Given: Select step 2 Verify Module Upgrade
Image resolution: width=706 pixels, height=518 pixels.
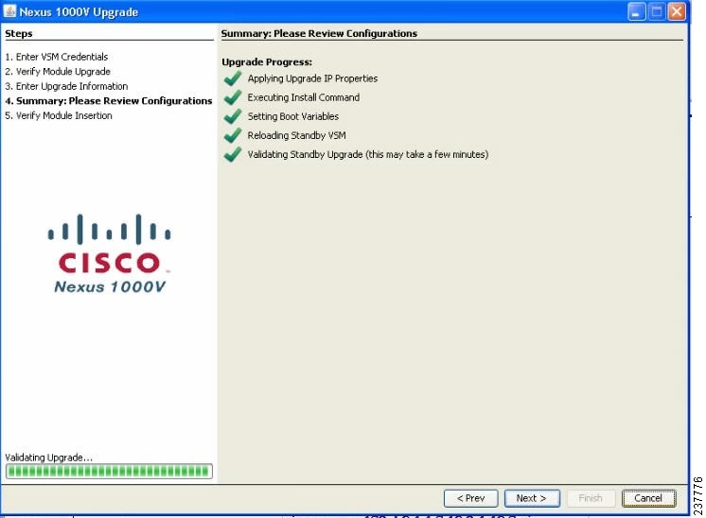Looking at the screenshot, I should pos(58,72).
